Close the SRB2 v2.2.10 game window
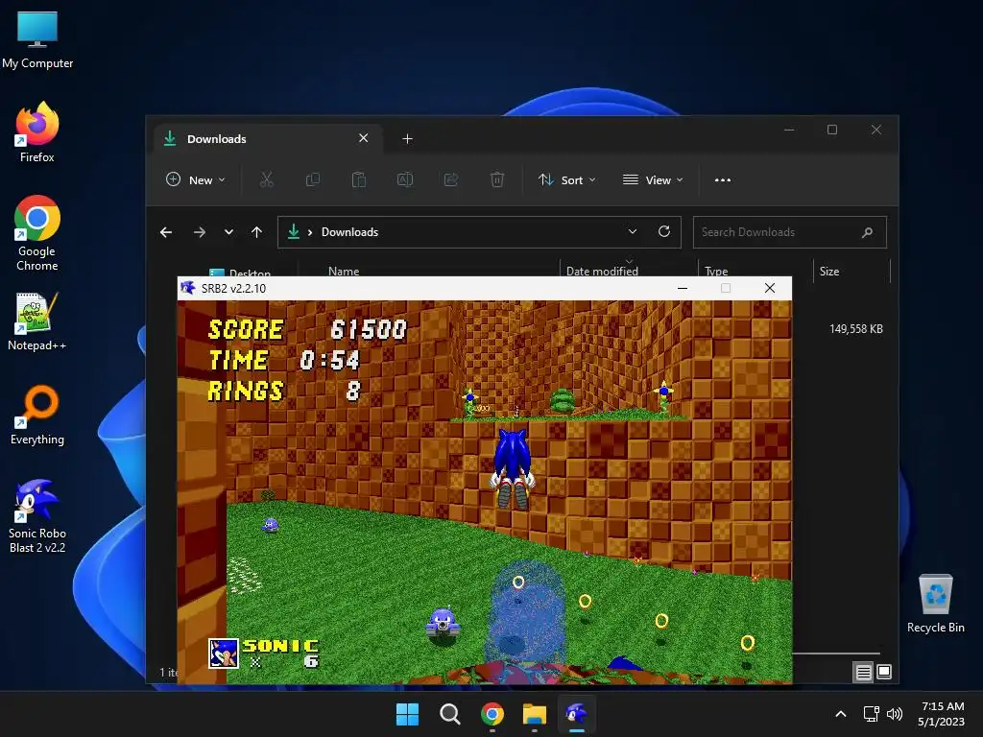983x737 pixels. click(770, 288)
